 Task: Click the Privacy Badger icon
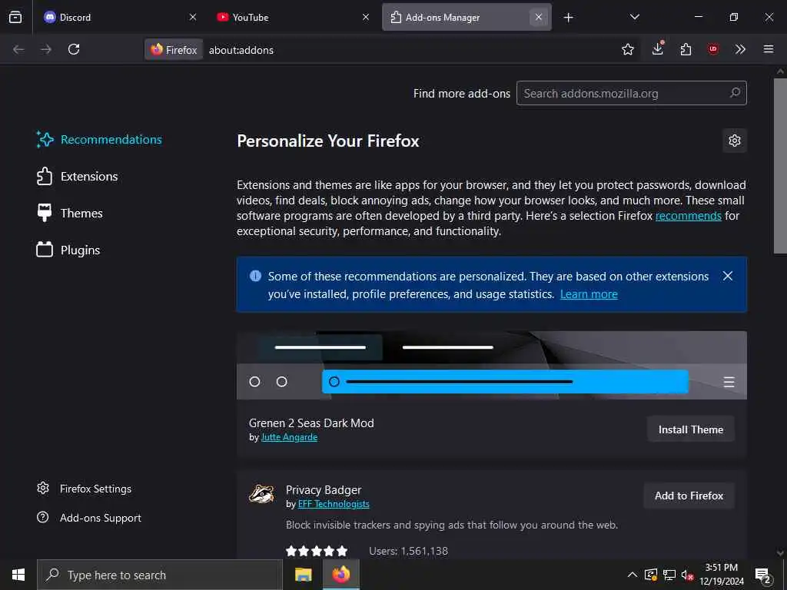tap(261, 494)
